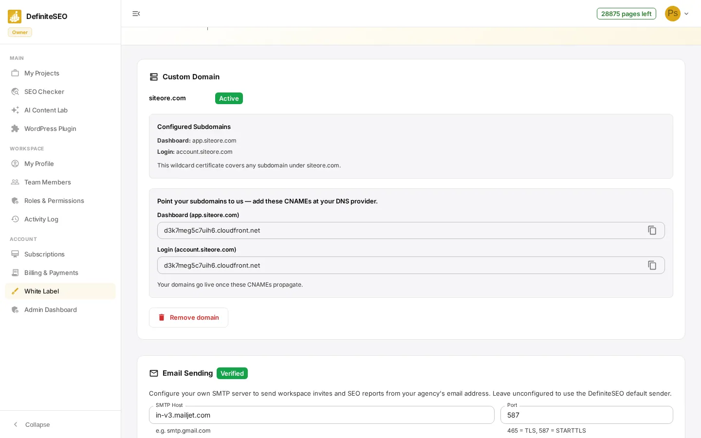Screen dimensions: 701x438
Task: Expand the account dropdown chevron
Action: click(x=686, y=14)
